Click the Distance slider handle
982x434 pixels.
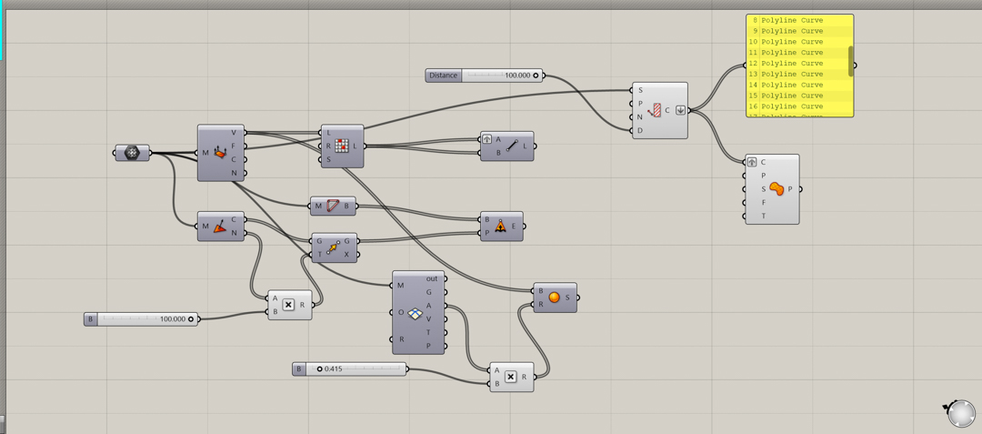click(536, 76)
